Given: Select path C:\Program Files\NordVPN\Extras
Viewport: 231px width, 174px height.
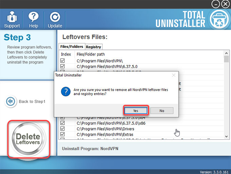Looking at the screenshot, I should [x=105, y=135].
